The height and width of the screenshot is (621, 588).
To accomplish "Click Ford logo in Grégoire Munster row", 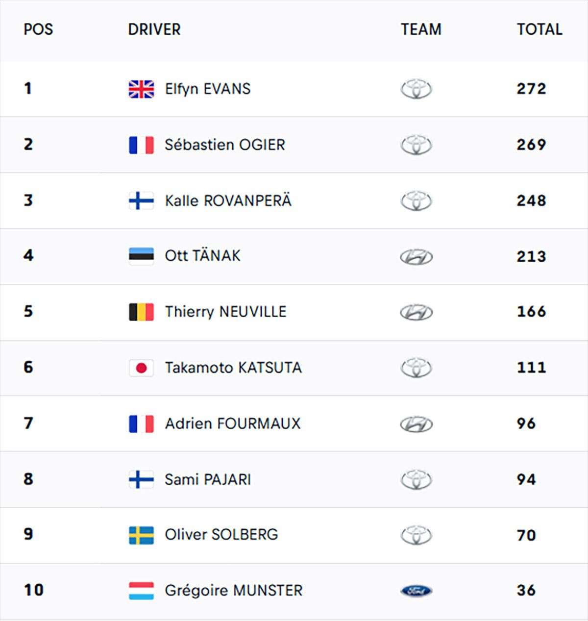I will tap(416, 591).
